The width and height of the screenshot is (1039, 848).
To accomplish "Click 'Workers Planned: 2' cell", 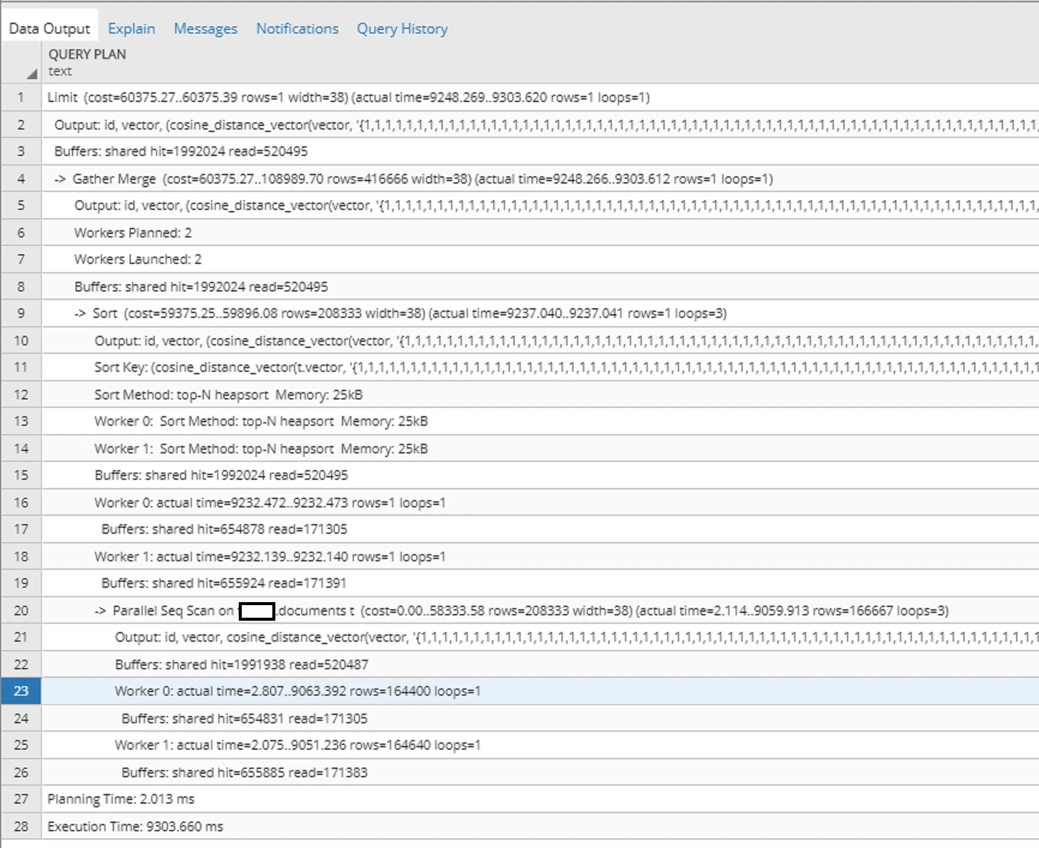I will (133, 233).
